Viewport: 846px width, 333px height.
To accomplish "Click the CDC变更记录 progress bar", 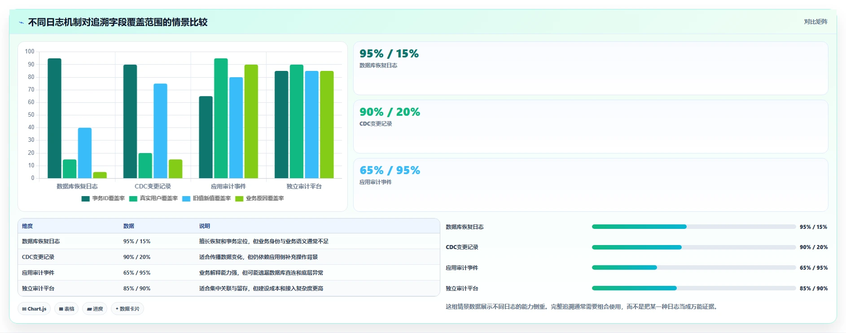I will tap(694, 247).
